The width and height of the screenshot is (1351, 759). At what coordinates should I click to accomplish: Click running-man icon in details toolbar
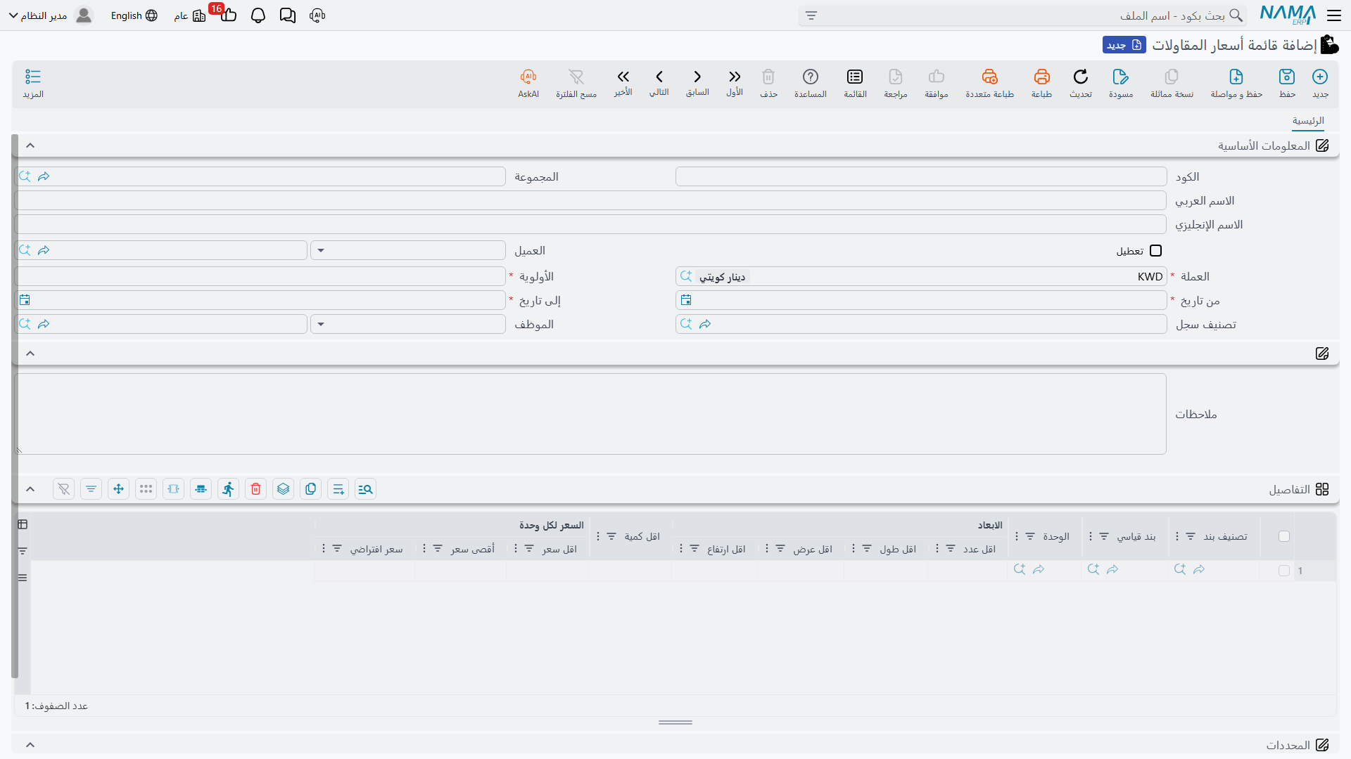pyautogui.click(x=229, y=489)
